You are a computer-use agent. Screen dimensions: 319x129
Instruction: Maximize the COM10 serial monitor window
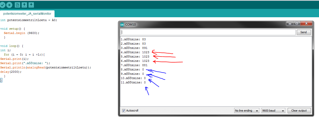[x=297, y=24]
